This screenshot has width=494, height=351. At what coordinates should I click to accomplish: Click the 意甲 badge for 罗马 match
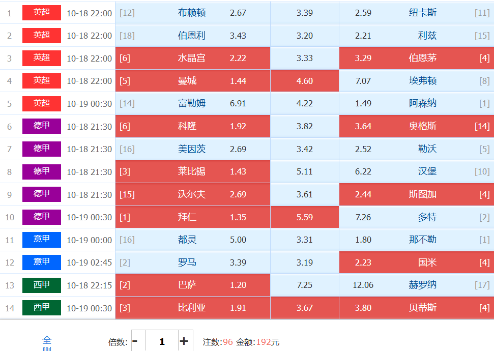pos(42,262)
